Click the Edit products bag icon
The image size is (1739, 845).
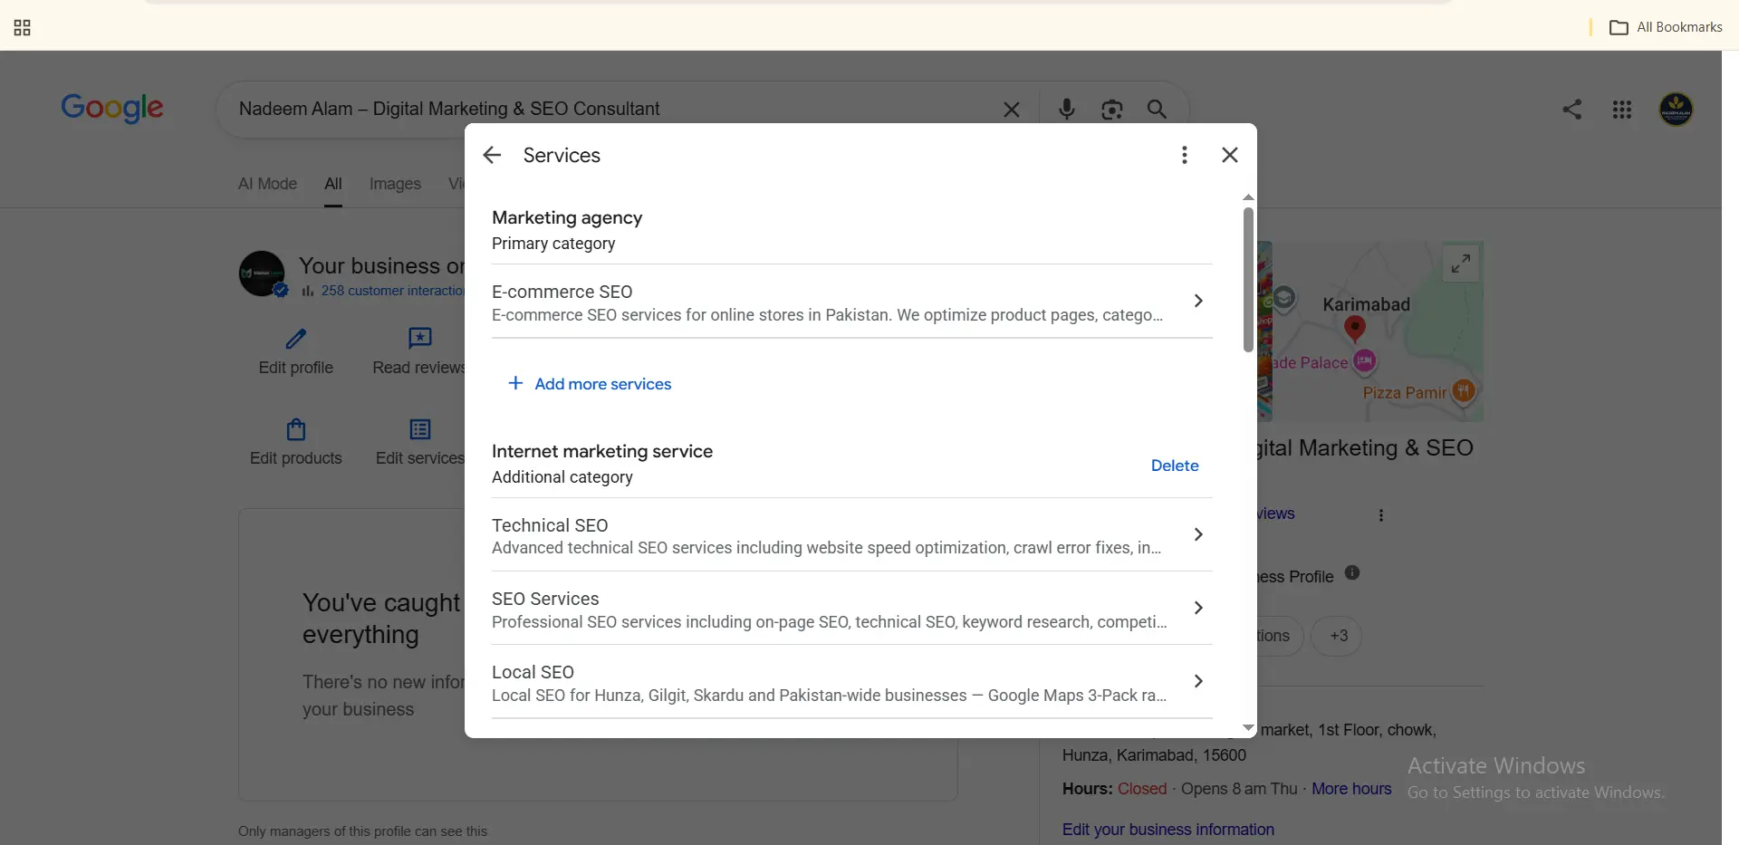point(296,428)
